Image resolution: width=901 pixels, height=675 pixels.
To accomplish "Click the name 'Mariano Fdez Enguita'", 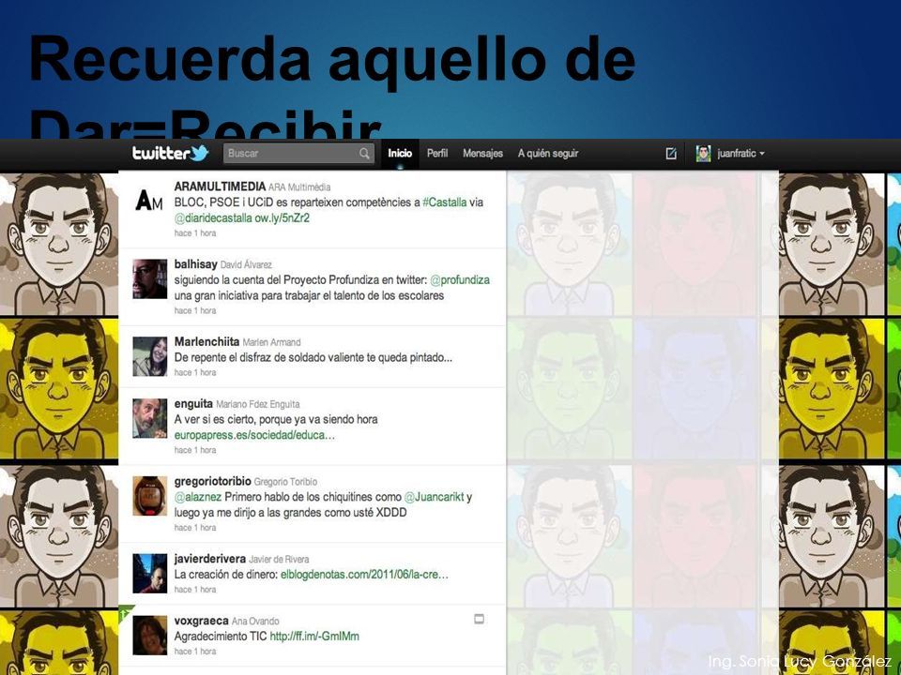I will [258, 404].
